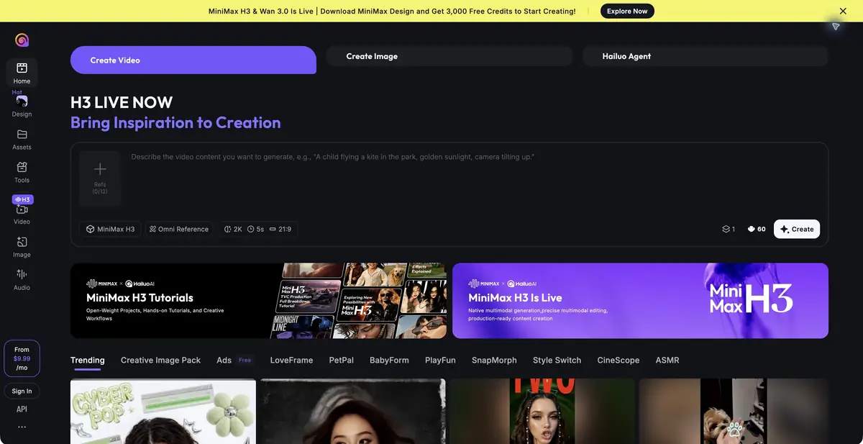Select the PetPal category tab
Viewport: 863px width, 444px height.
point(342,360)
